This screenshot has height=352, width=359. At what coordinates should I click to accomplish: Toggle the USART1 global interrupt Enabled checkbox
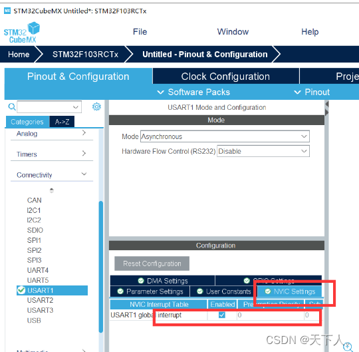[221, 315]
